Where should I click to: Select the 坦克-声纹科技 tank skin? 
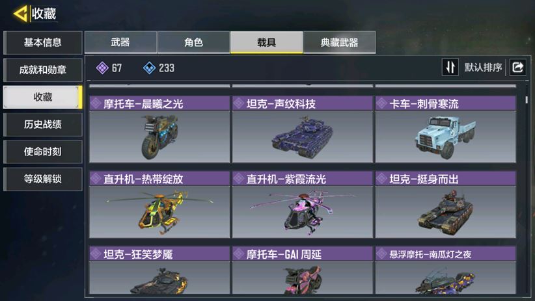tap(302, 129)
